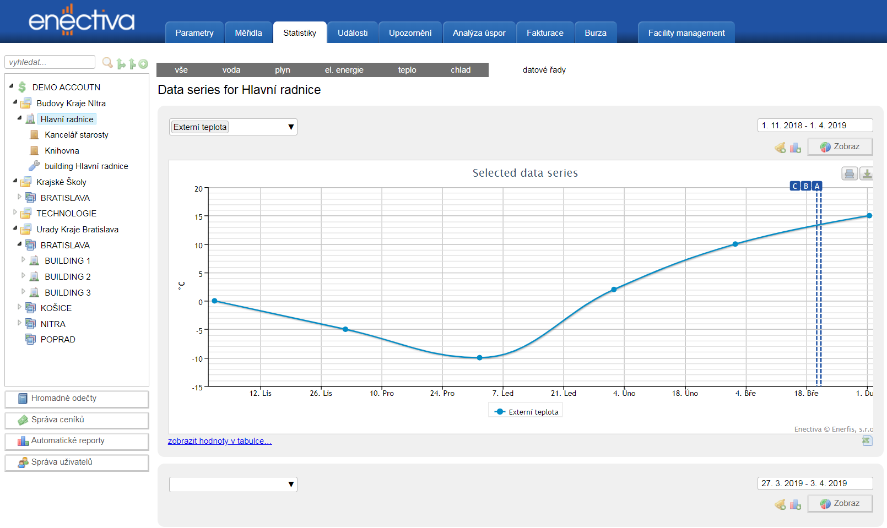Open the empty dropdown in the lower panel
Screen dimensions: 887x528
pos(233,485)
